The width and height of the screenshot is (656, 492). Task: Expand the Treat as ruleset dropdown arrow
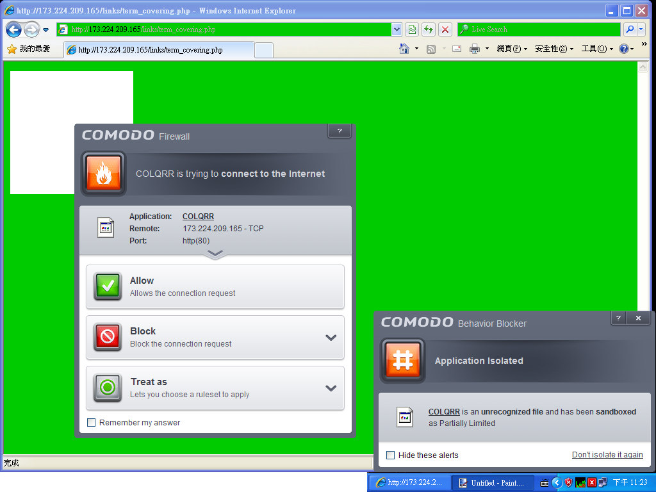(x=331, y=388)
